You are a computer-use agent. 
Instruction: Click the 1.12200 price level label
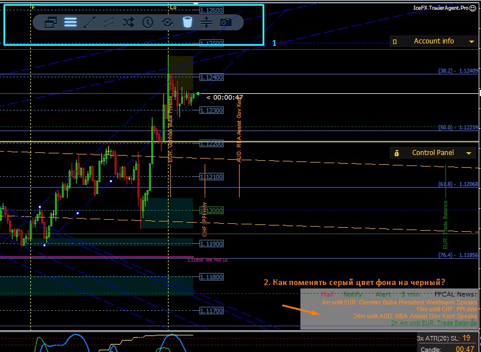[212, 144]
